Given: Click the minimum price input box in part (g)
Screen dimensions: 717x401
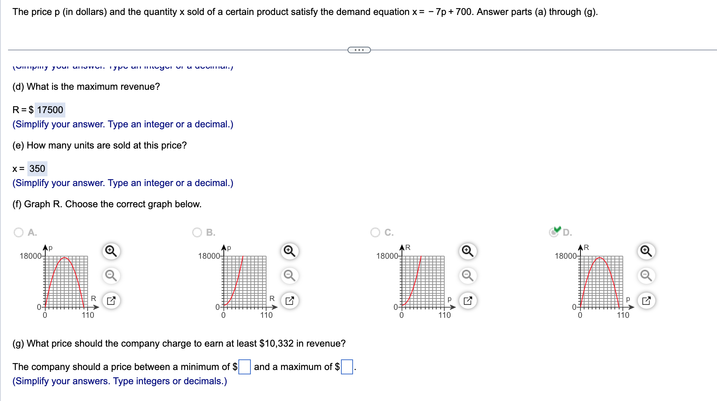Looking at the screenshot, I should click(244, 367).
